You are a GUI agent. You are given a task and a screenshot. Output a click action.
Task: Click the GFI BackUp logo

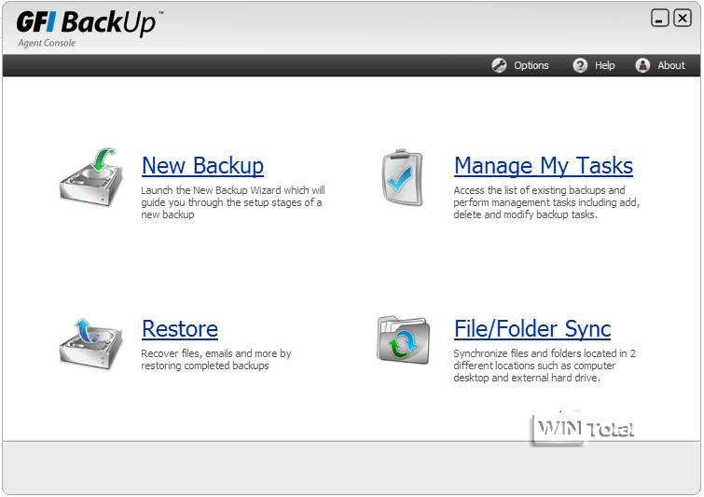coord(86,22)
